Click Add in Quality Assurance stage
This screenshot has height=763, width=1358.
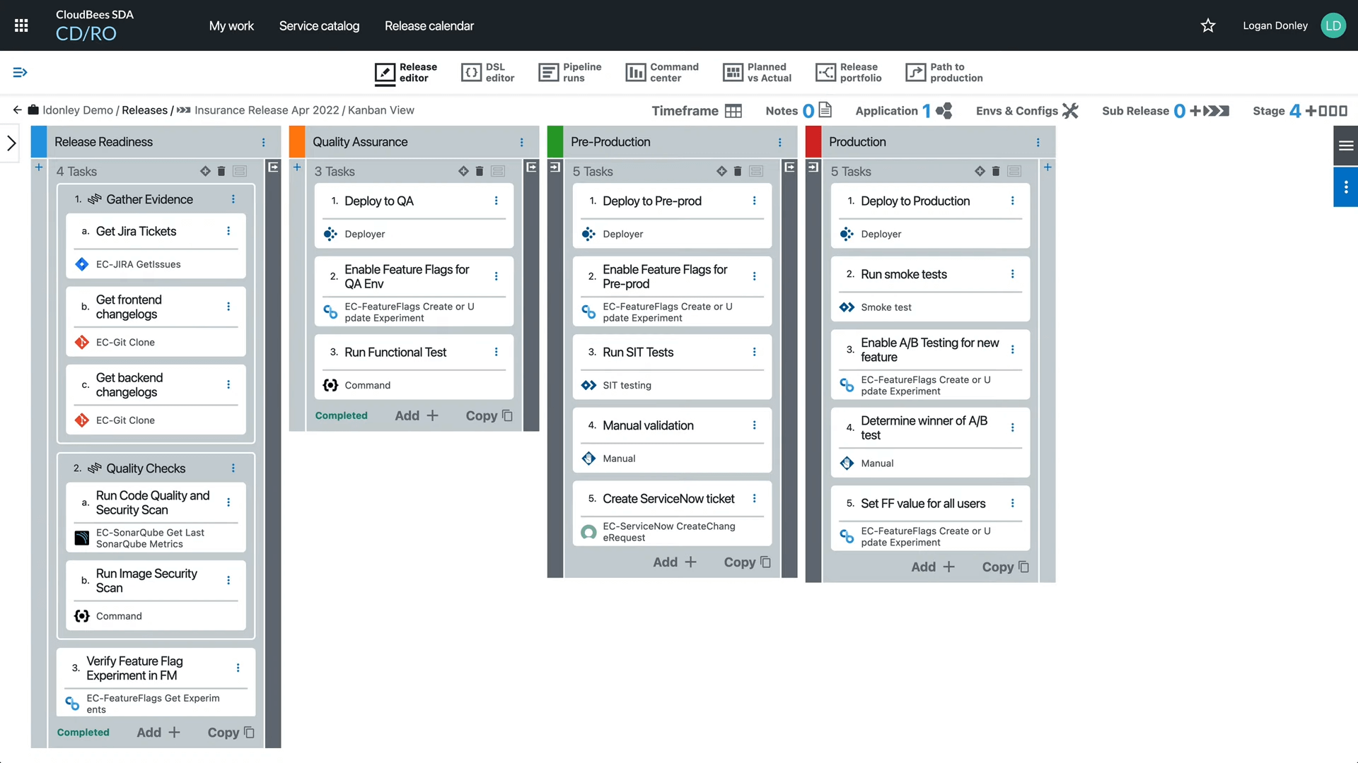tap(417, 415)
